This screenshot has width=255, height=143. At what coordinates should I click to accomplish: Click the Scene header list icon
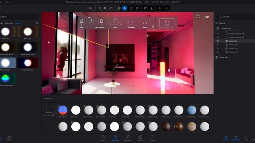tap(217, 23)
